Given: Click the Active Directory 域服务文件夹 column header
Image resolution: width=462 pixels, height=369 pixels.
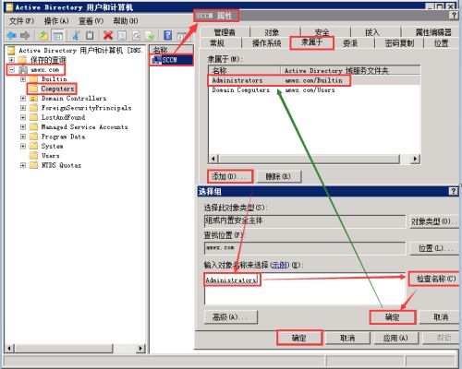Looking at the screenshot, I should [350, 71].
